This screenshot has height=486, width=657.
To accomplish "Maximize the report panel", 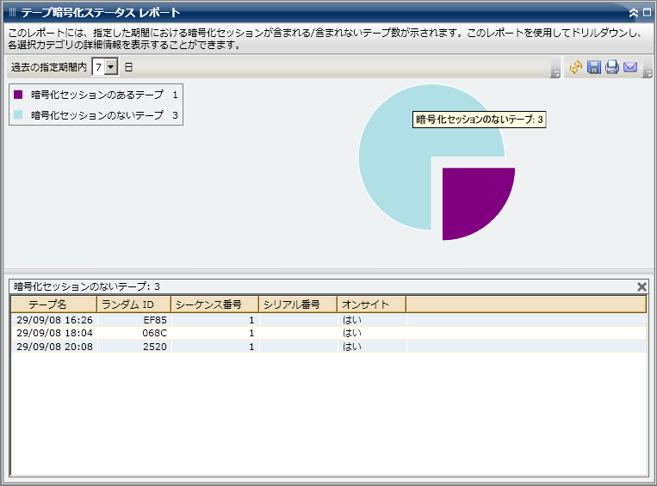I will pyautogui.click(x=647, y=13).
